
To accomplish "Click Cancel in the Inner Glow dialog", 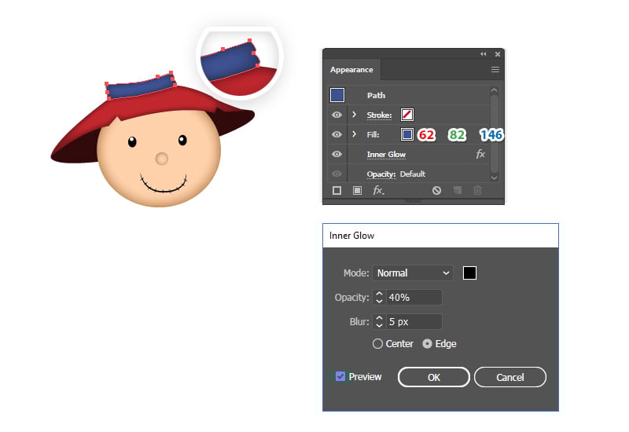I will (509, 377).
